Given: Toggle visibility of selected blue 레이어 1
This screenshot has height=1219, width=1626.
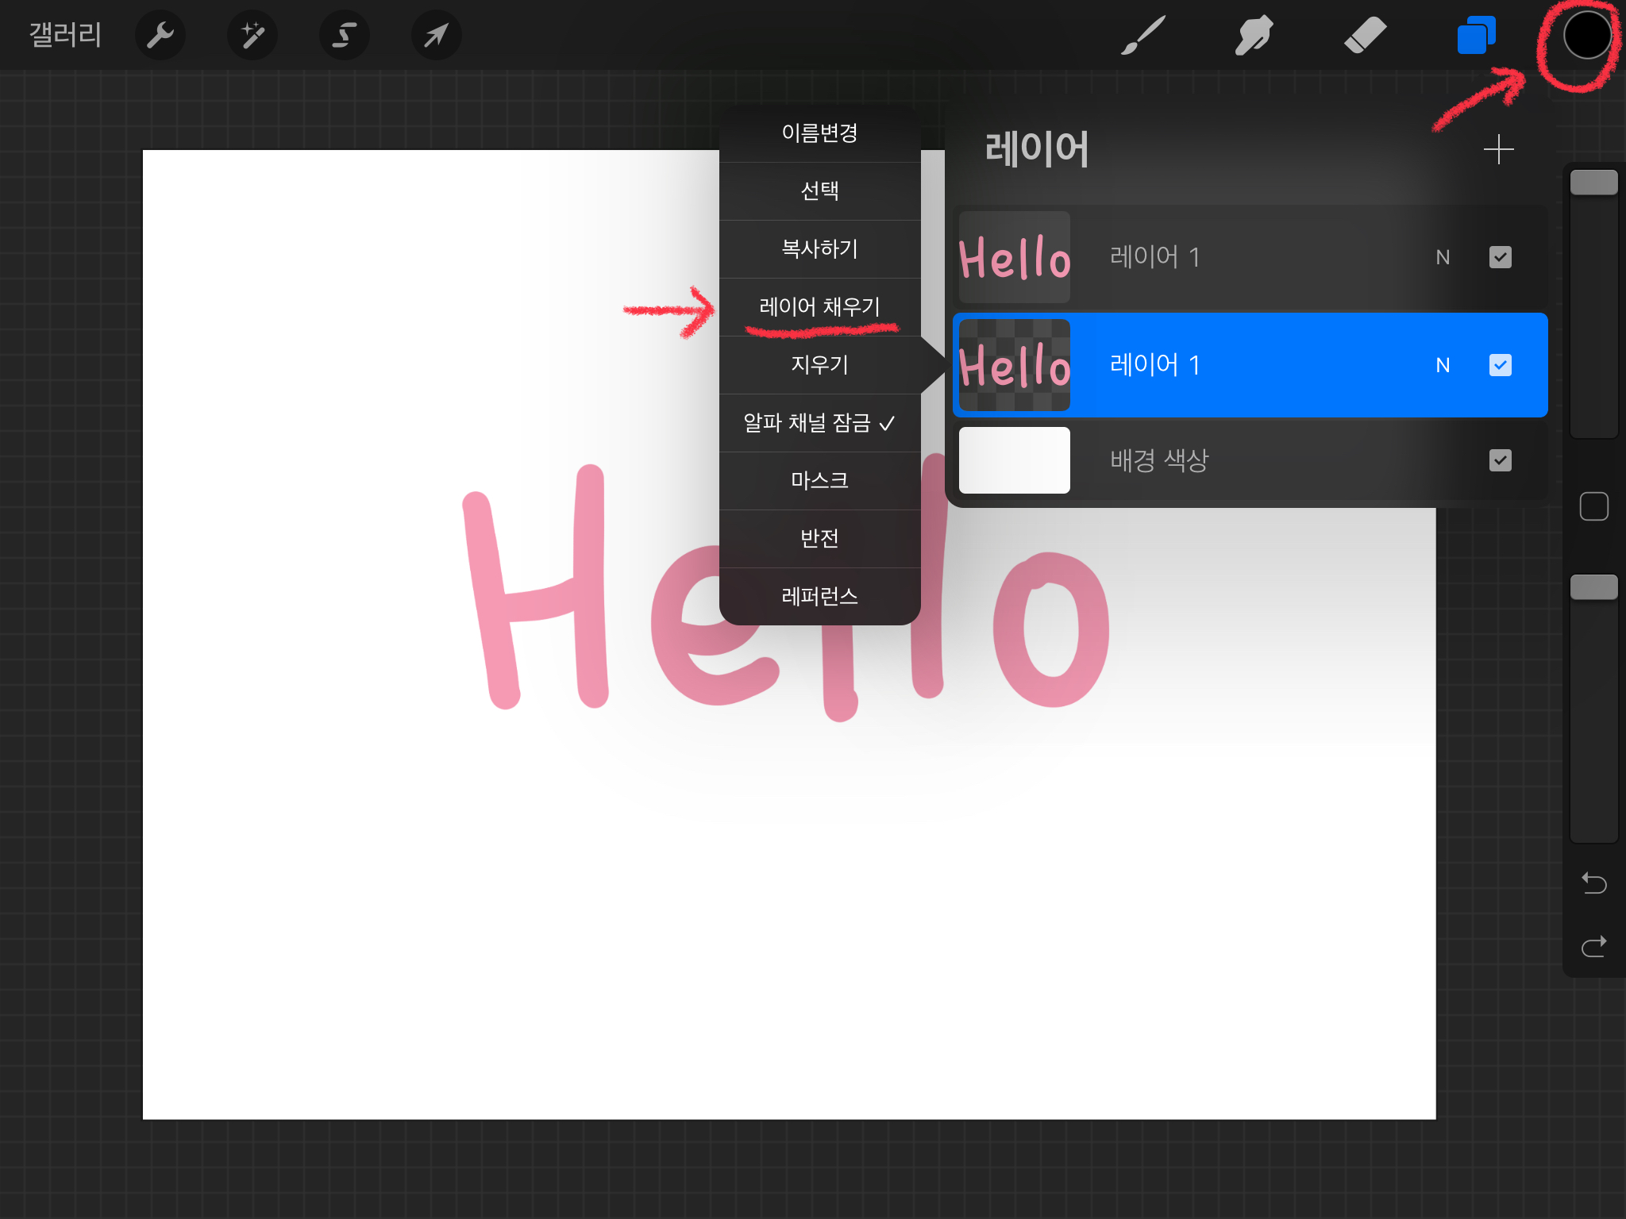Looking at the screenshot, I should click(x=1500, y=365).
